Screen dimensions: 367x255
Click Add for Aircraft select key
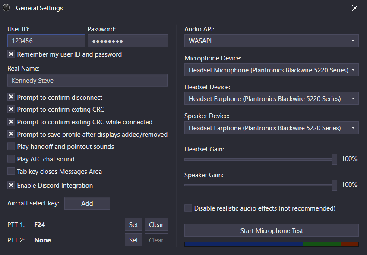(87, 203)
